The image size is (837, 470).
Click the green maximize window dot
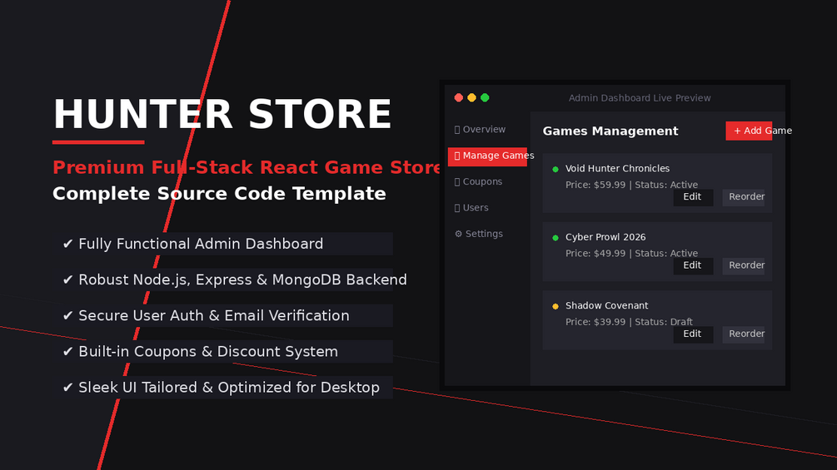coord(485,97)
